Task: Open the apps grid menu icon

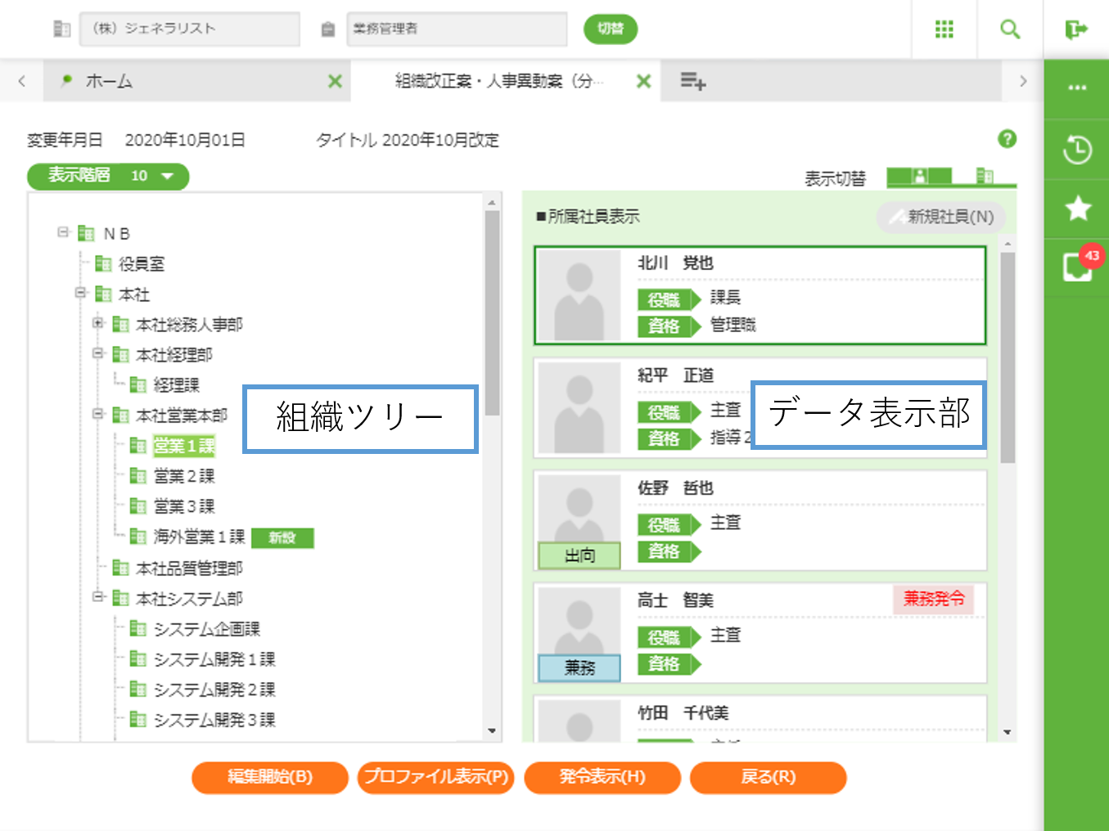Action: tap(944, 29)
